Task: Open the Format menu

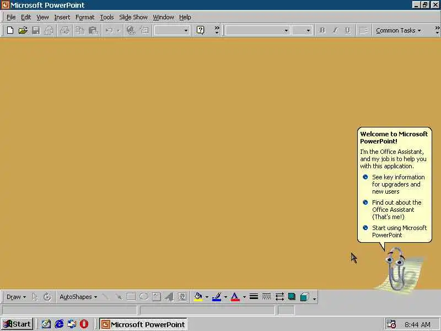Action: [85, 17]
